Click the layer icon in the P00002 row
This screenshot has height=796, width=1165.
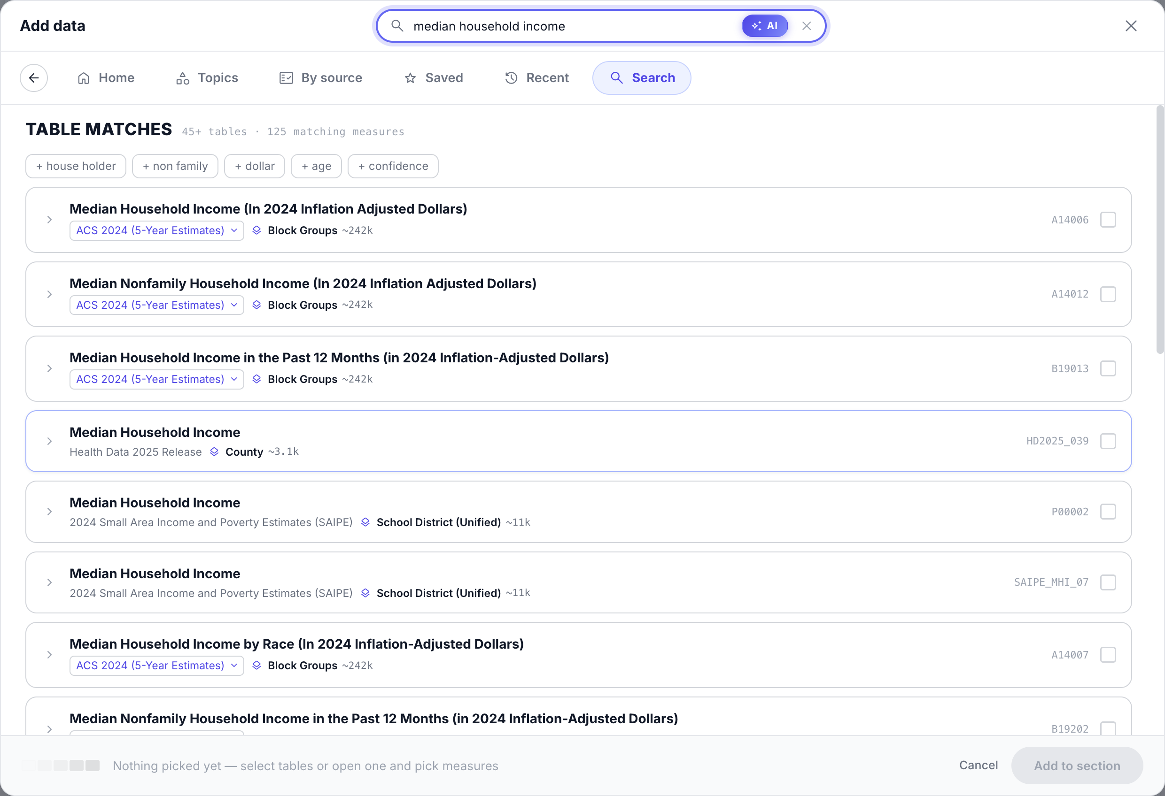(365, 522)
